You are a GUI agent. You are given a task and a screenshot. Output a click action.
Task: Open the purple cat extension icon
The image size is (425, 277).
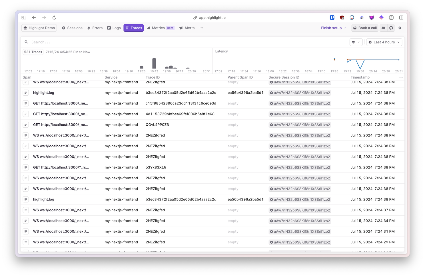tap(372, 17)
